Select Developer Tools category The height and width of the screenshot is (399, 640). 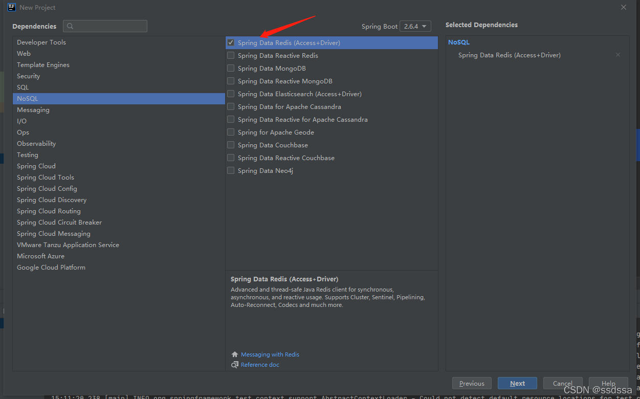pos(119,42)
